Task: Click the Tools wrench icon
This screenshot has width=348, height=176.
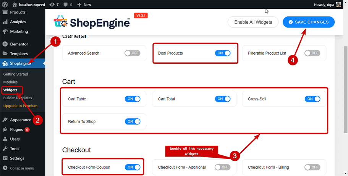Action: click(x=5, y=149)
